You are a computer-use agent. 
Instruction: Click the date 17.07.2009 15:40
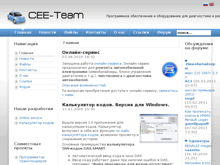click(78, 109)
